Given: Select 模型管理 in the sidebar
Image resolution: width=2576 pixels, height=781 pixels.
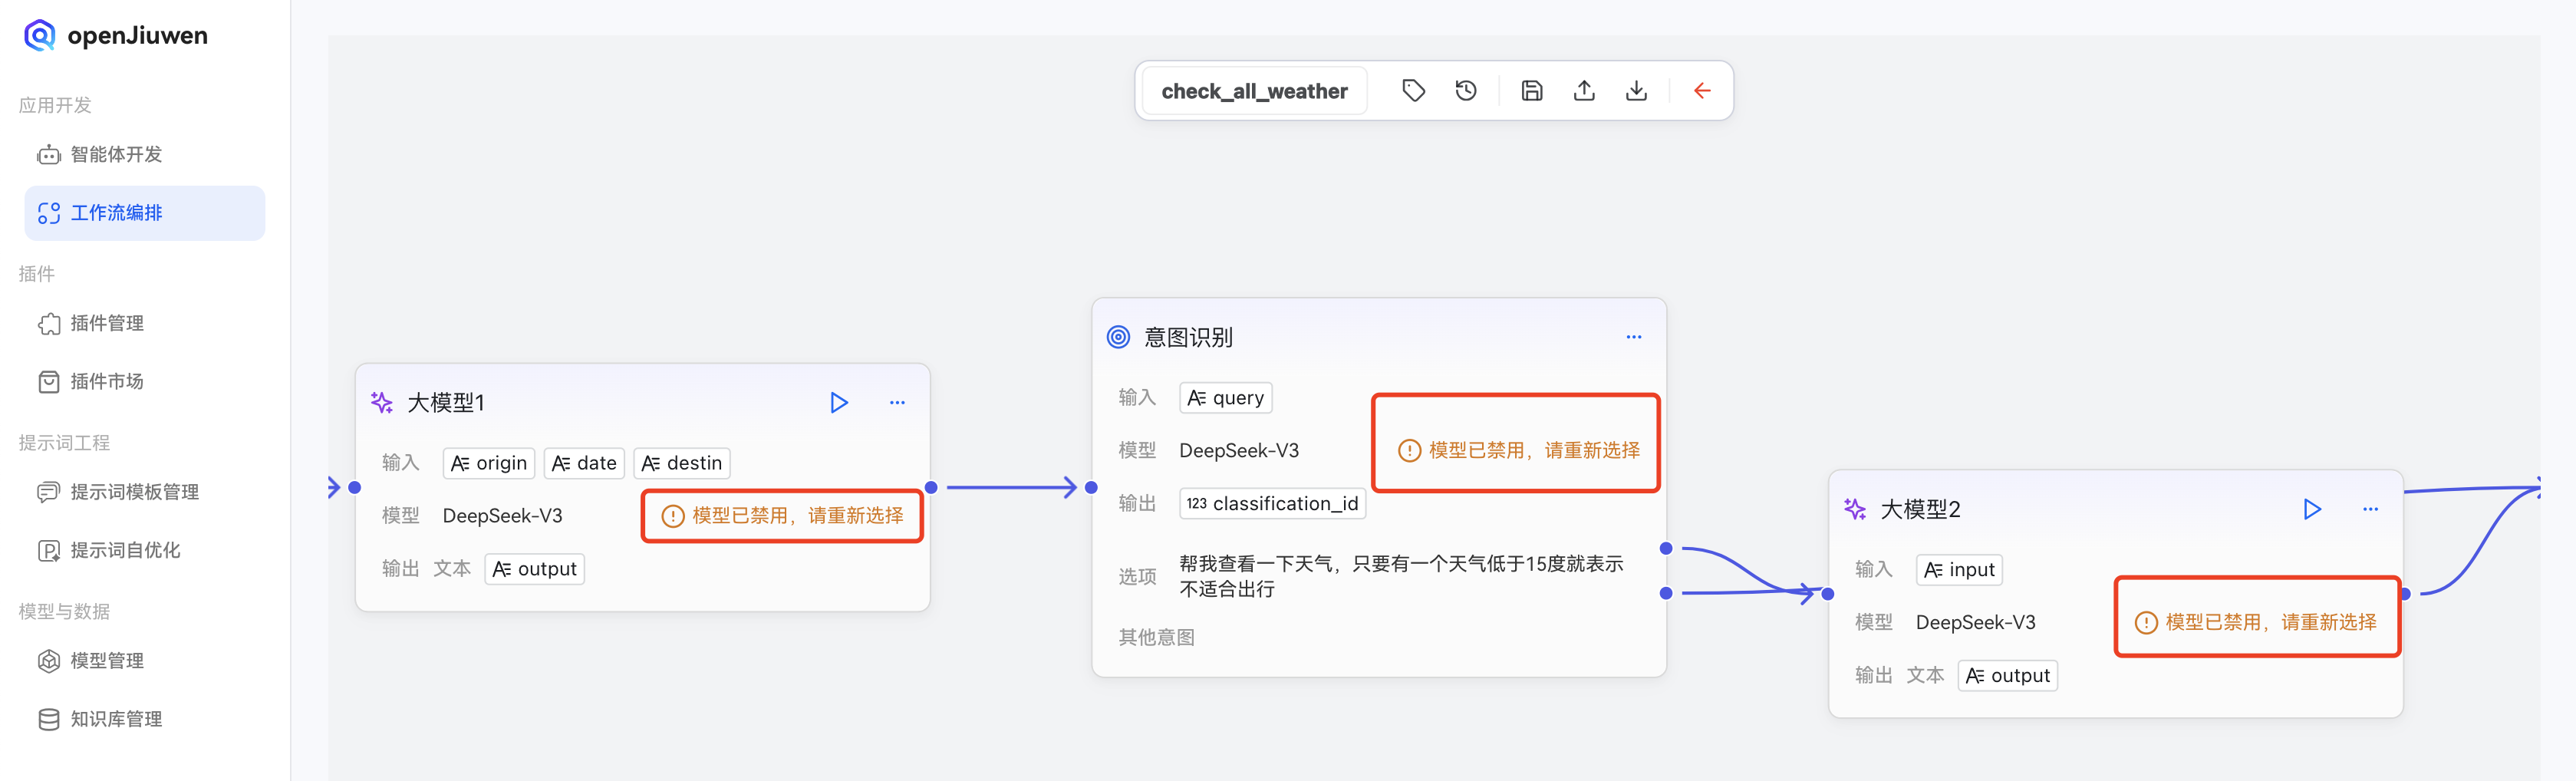Looking at the screenshot, I should click(x=106, y=660).
